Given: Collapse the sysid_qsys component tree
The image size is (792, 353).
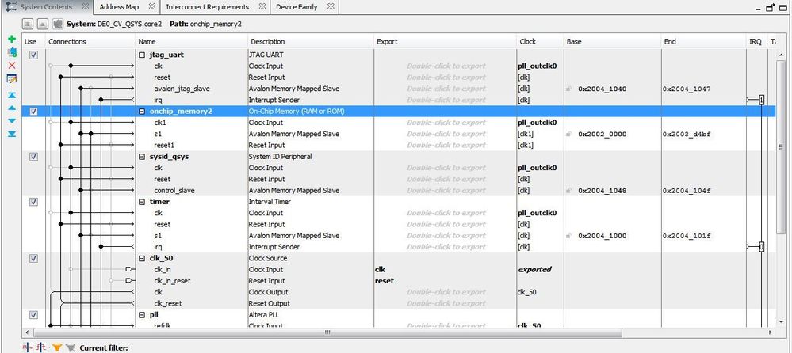Looking at the screenshot, I should tap(142, 157).
